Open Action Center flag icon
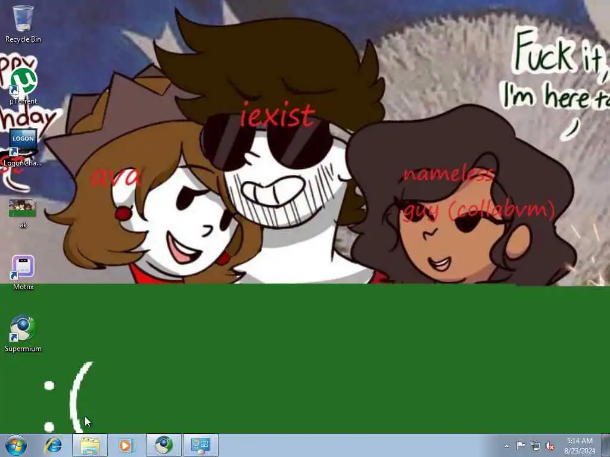610x457 pixels. click(x=521, y=446)
